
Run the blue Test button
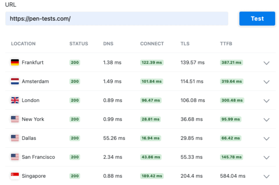(257, 18)
